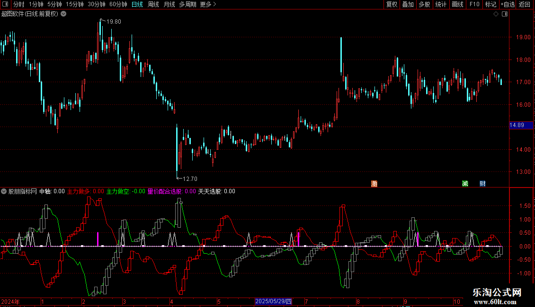Open 多周期 multi-period view
535x307 pixels.
(187, 4)
